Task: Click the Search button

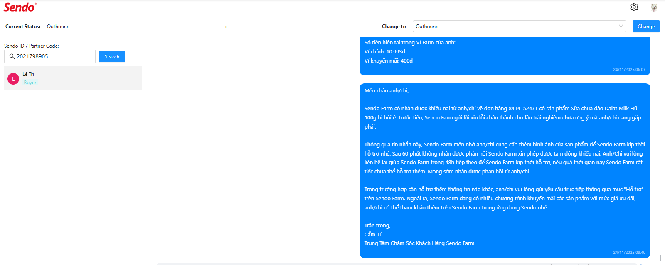Action: point(112,56)
